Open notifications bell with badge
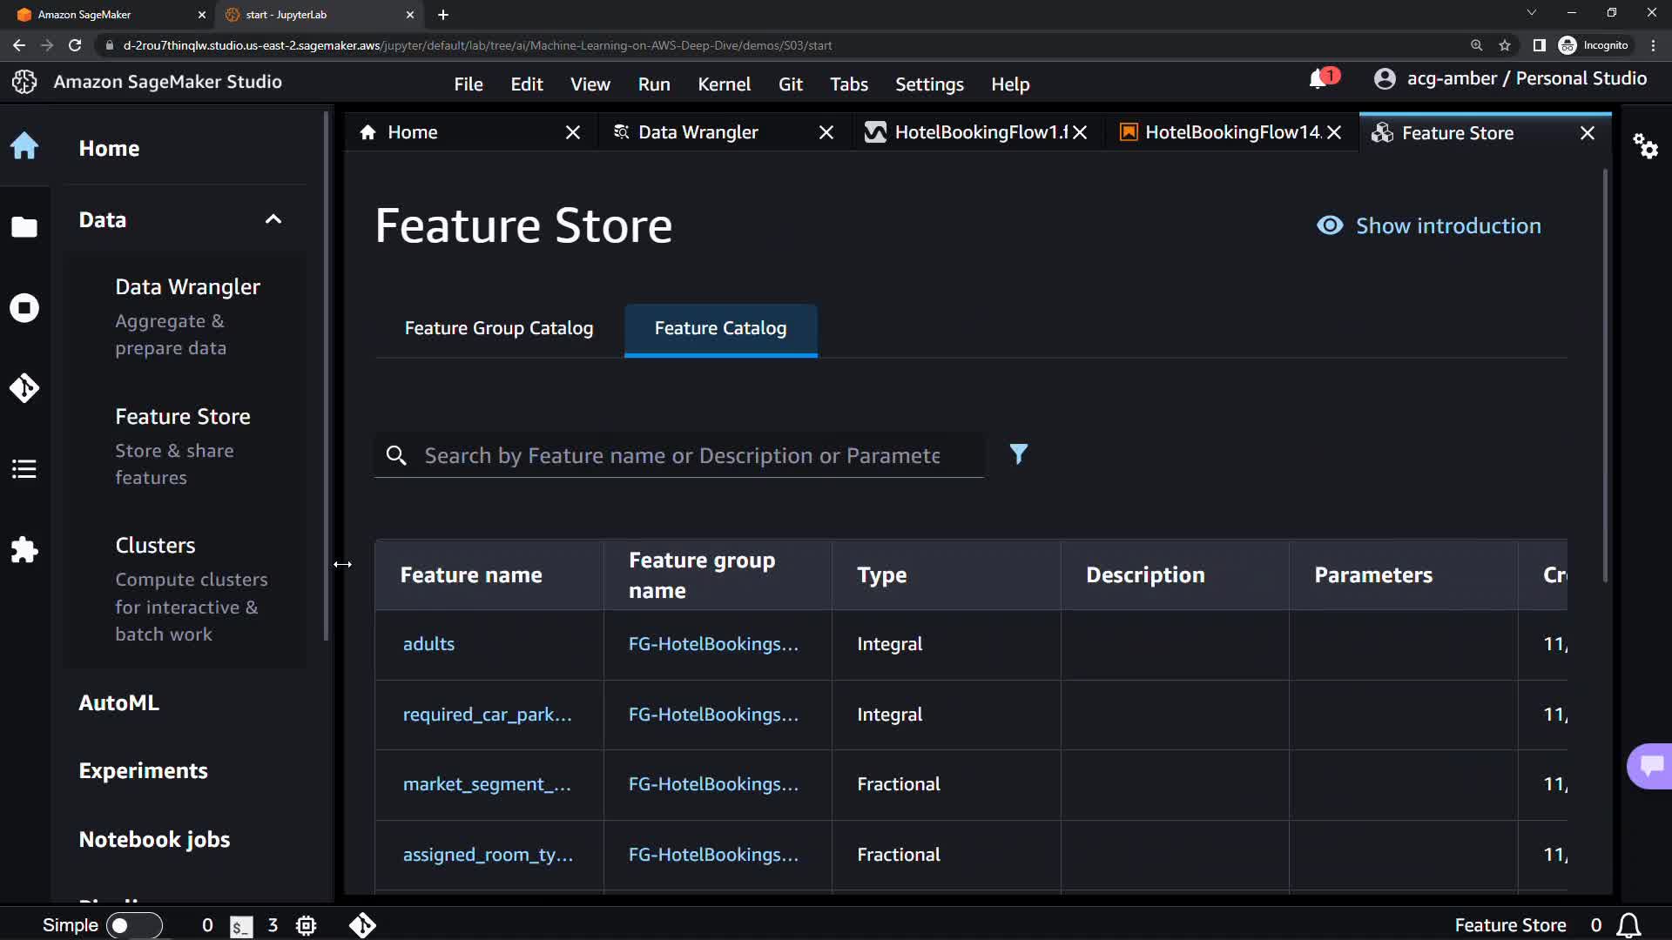Screen dimensions: 1672x940 click(1319, 79)
